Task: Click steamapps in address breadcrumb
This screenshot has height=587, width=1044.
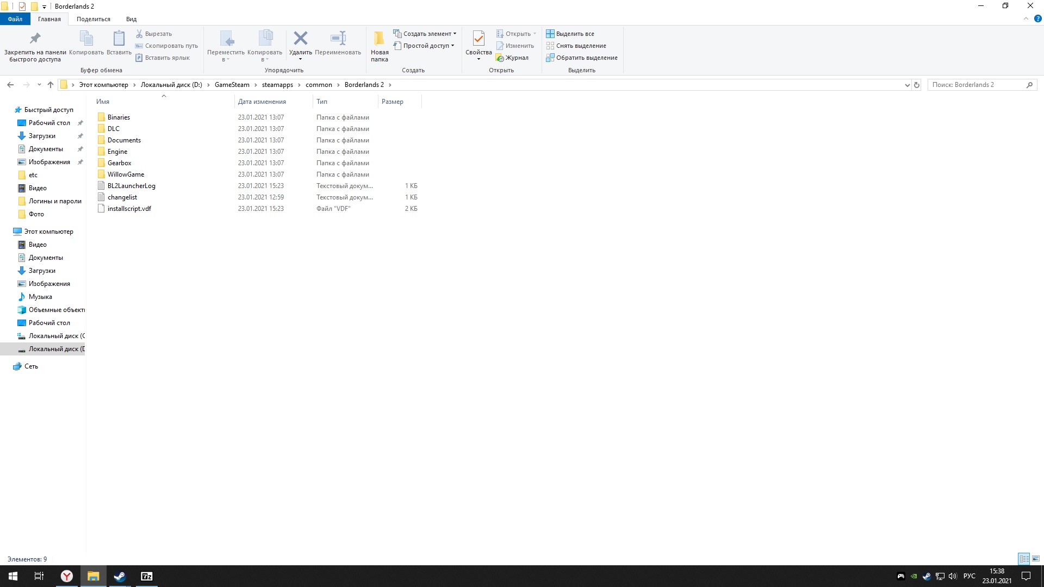Action: (x=277, y=85)
